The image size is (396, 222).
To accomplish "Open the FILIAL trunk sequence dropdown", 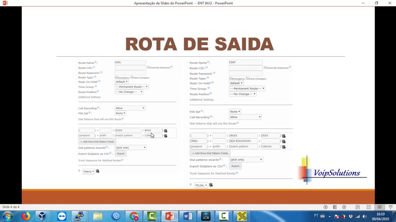I will point(201,185).
